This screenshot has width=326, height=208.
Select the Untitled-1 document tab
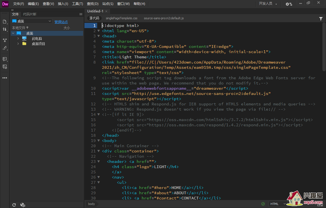[95, 11]
